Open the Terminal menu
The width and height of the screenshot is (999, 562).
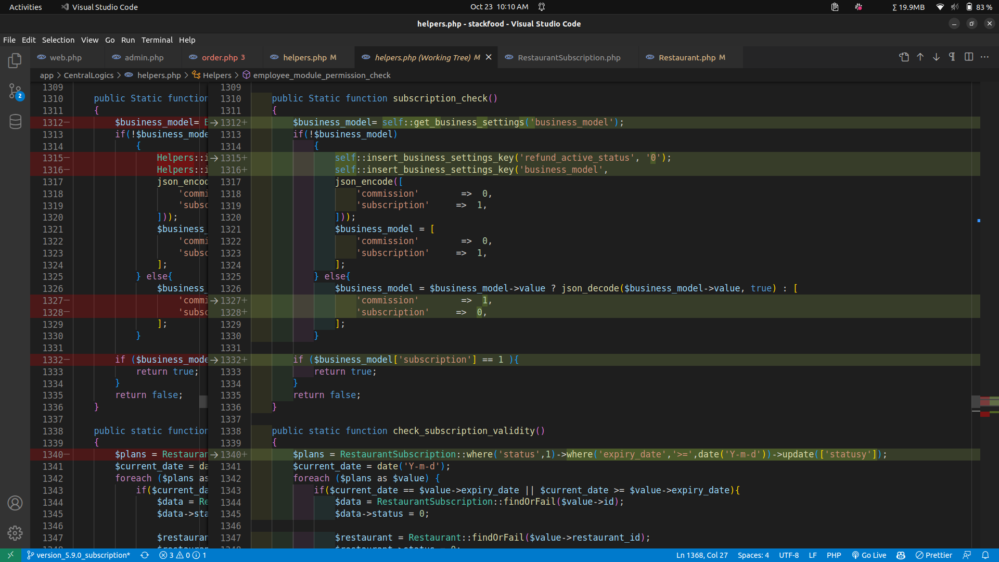click(157, 40)
